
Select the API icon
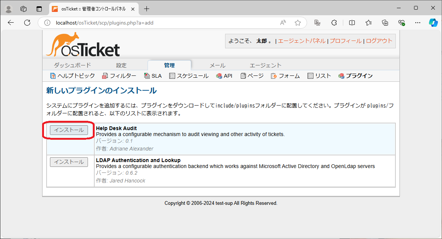click(220, 75)
